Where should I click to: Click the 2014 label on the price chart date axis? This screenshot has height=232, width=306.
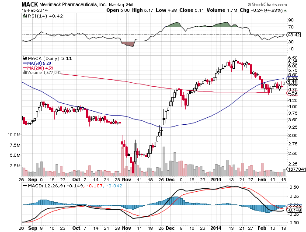click(216, 179)
